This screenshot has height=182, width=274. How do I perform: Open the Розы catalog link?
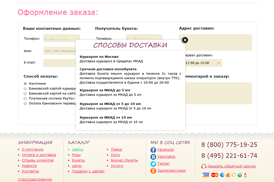(76, 155)
